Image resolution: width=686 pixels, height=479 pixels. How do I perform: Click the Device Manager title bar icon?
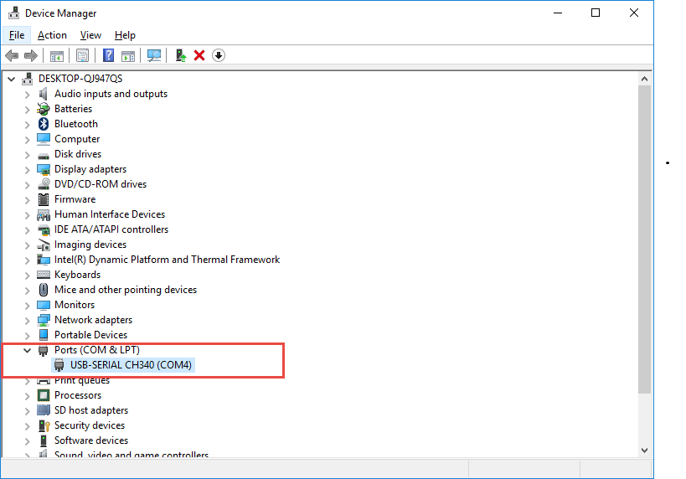click(x=14, y=13)
